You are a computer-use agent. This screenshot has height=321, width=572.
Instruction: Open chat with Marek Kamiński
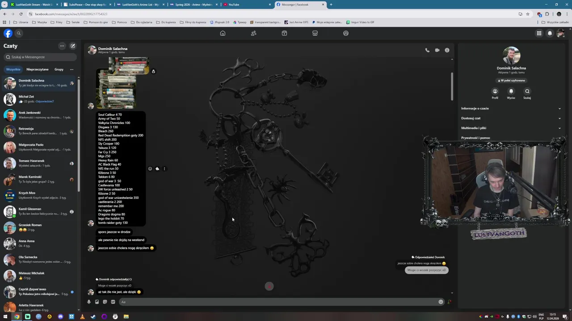click(x=39, y=179)
